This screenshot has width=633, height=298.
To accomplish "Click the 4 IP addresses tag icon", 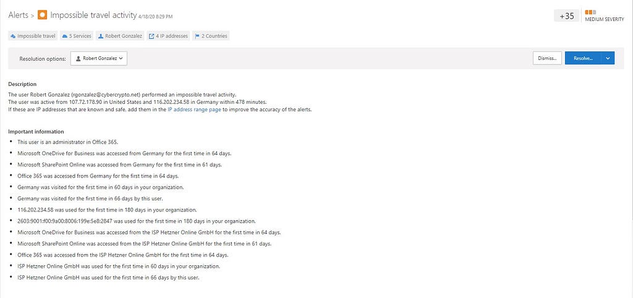I will [151, 36].
